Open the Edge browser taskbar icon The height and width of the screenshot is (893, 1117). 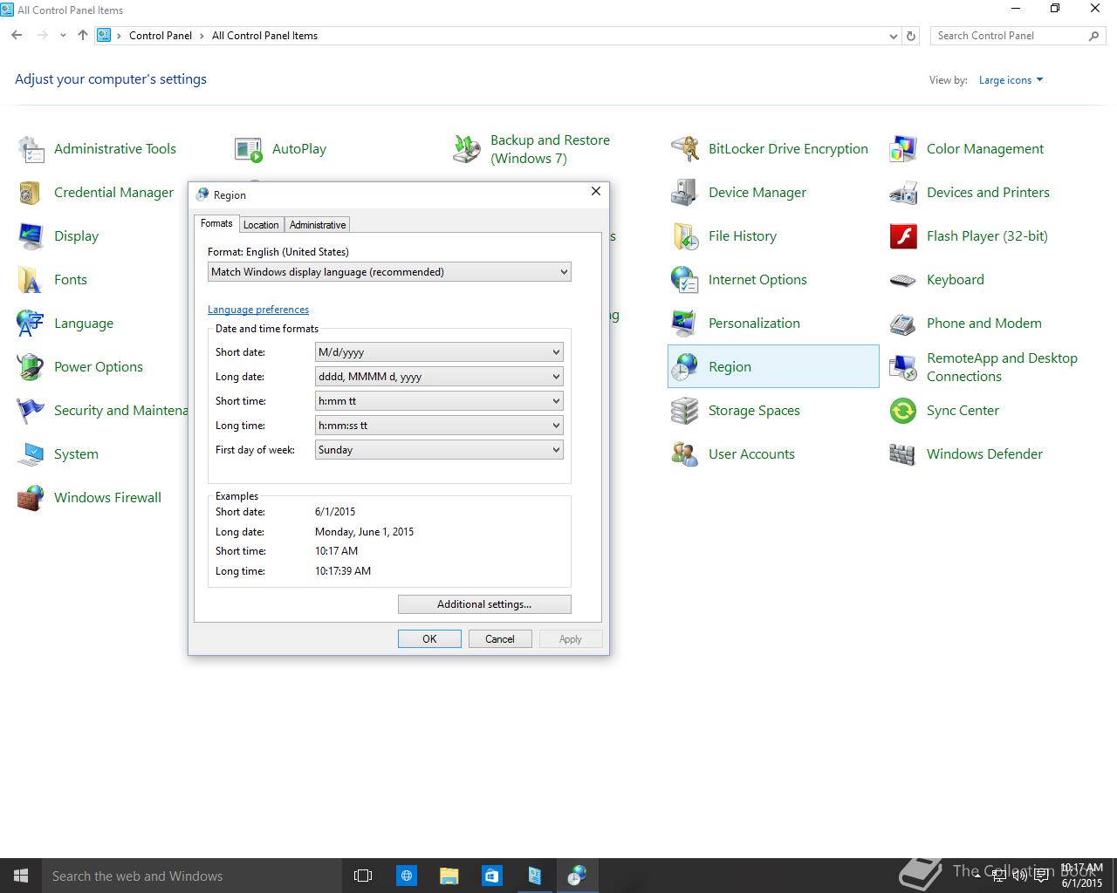coord(406,876)
